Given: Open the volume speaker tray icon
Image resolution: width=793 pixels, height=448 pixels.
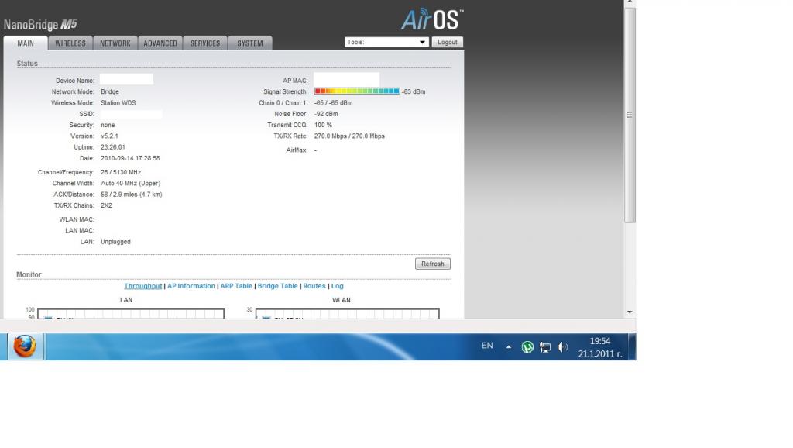Looking at the screenshot, I should pyautogui.click(x=562, y=347).
